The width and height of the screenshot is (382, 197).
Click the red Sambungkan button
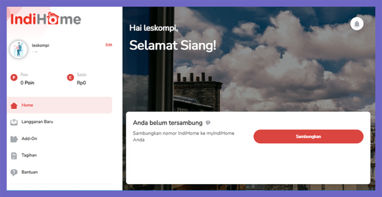[x=308, y=136]
